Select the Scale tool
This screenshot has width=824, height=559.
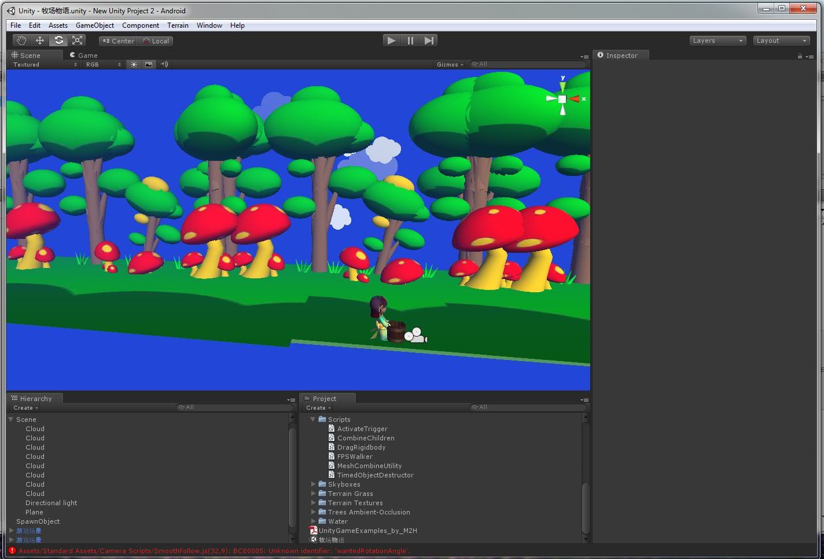pyautogui.click(x=77, y=41)
